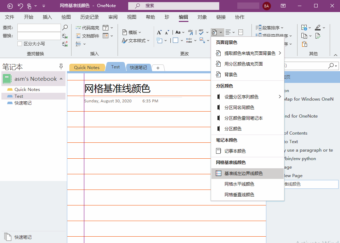Screen dimensions: 340x243
Task: Open the 文件 menu tab
Action: point(9,17)
